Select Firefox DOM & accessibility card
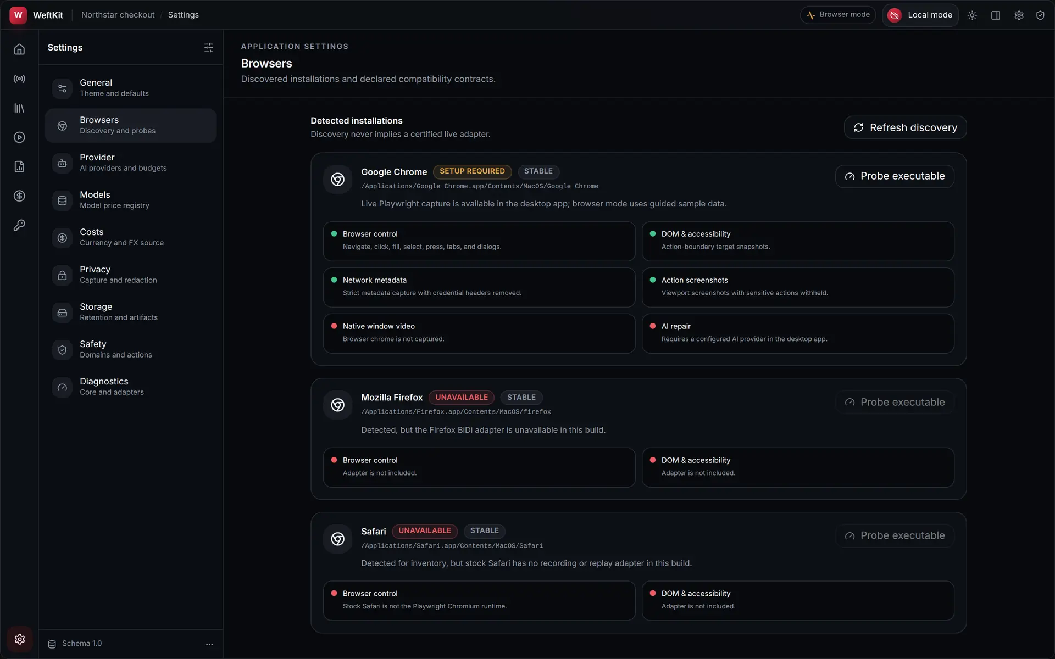The height and width of the screenshot is (659, 1055). coord(798,467)
